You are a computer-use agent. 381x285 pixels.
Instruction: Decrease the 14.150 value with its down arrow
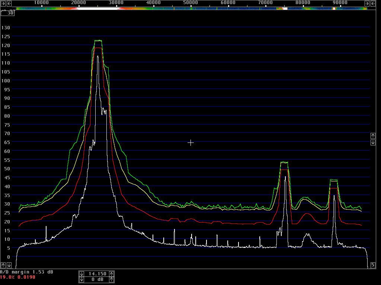(81, 274)
